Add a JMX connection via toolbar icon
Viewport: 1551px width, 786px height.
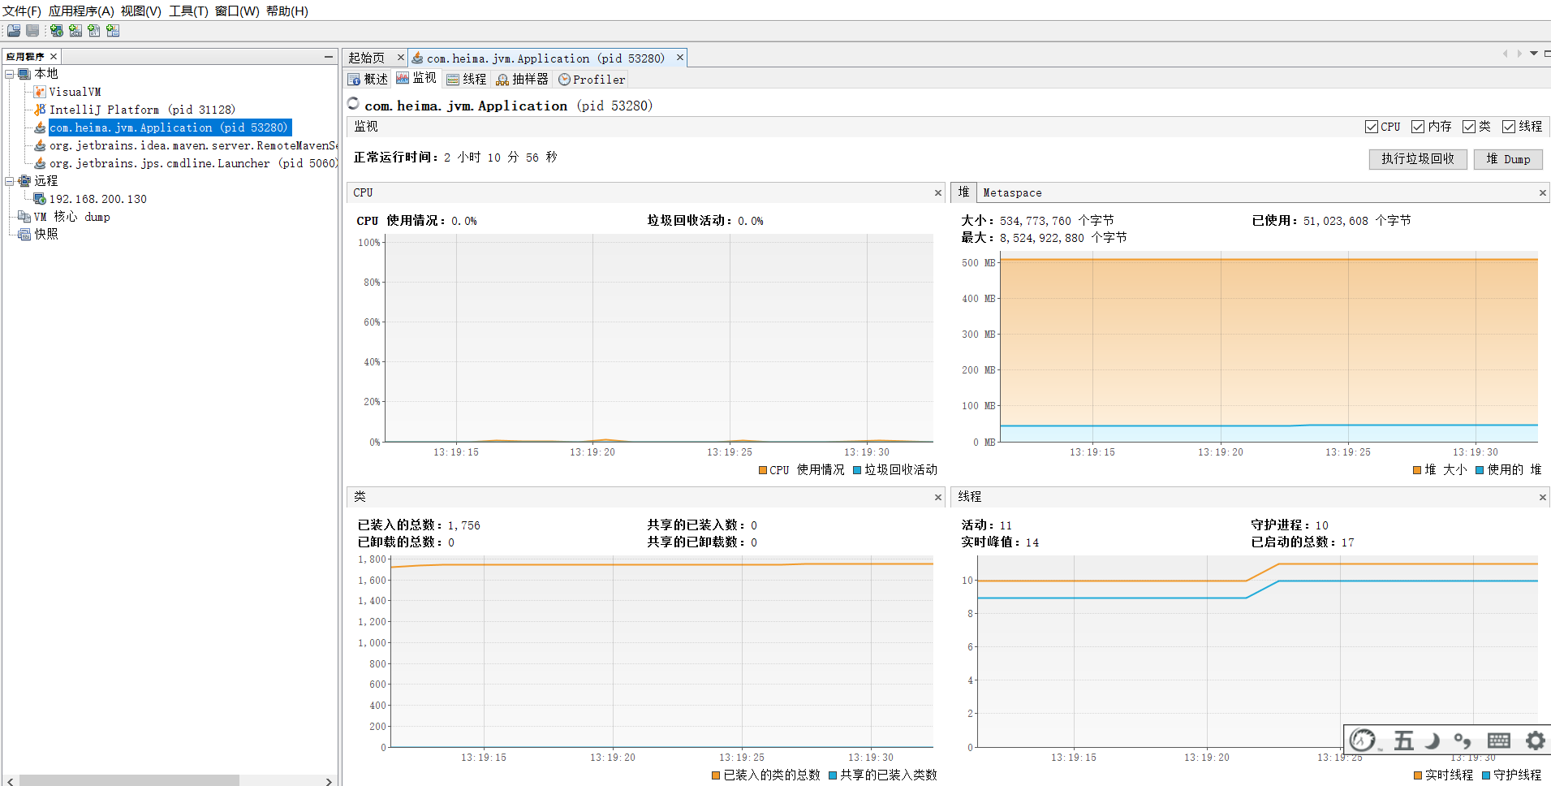pos(75,31)
